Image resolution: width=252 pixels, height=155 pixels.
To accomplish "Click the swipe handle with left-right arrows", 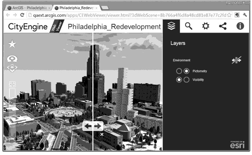I will [x=93, y=126].
